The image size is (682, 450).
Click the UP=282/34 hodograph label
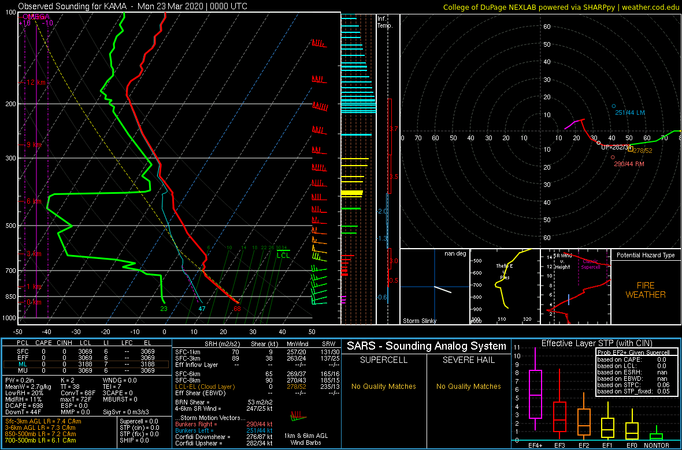[x=616, y=148]
